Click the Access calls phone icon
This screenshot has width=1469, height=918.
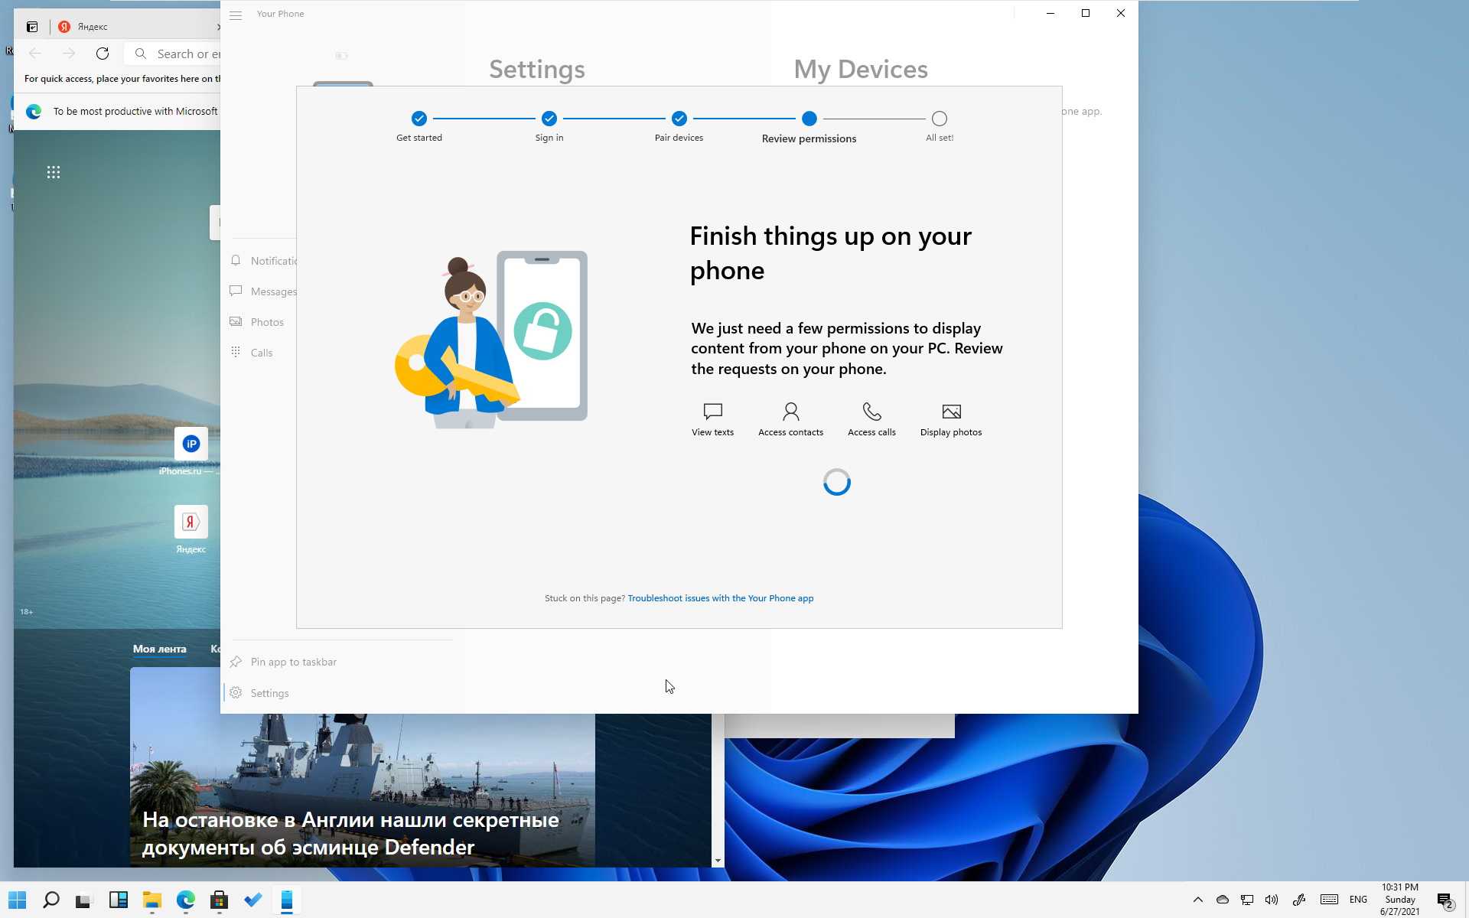tap(871, 412)
